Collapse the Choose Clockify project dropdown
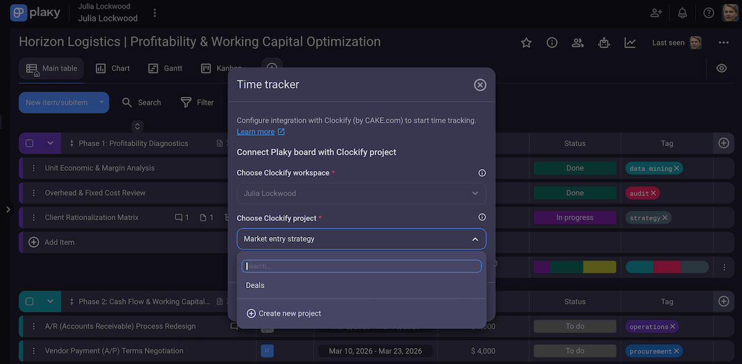The width and height of the screenshot is (742, 364). (475, 239)
